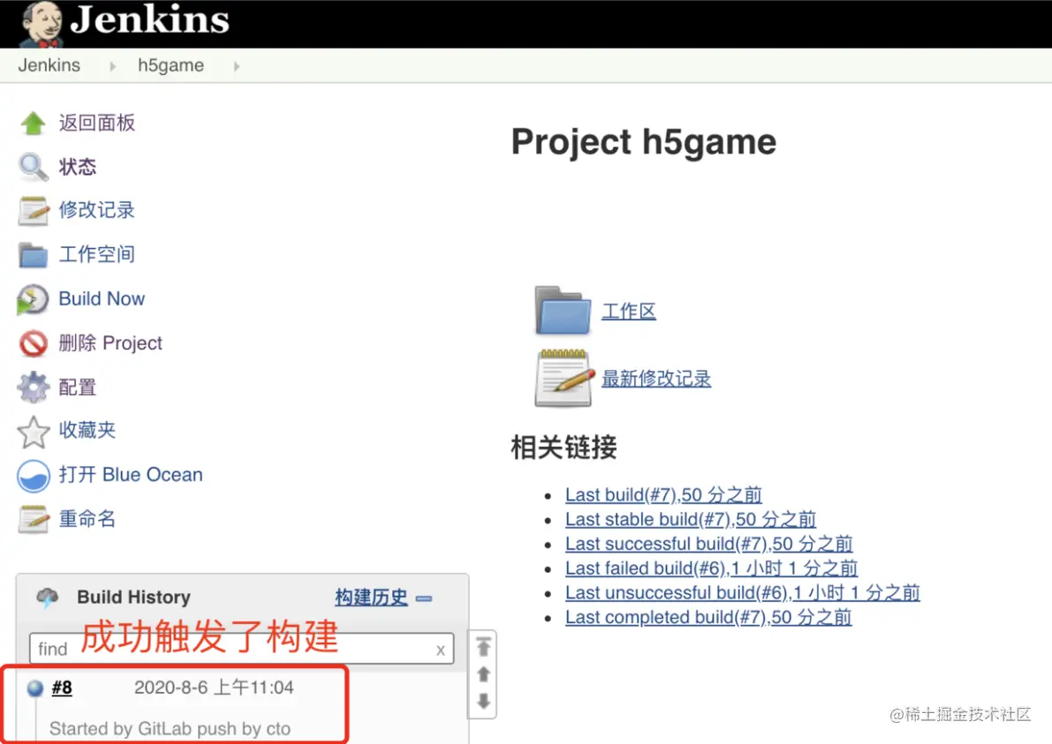Click the Blue Ocean wave icon
The width and height of the screenshot is (1052, 744).
coord(33,476)
